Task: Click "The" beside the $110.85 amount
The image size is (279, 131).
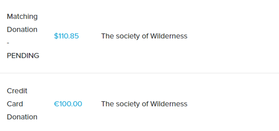Action: click(108, 36)
